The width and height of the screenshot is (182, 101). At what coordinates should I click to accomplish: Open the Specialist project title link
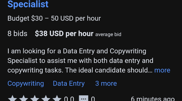coord(28,4)
